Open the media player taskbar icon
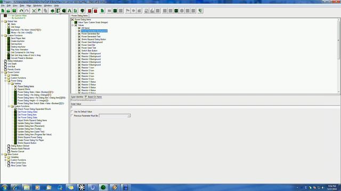341x191 pixels. tap(38, 187)
